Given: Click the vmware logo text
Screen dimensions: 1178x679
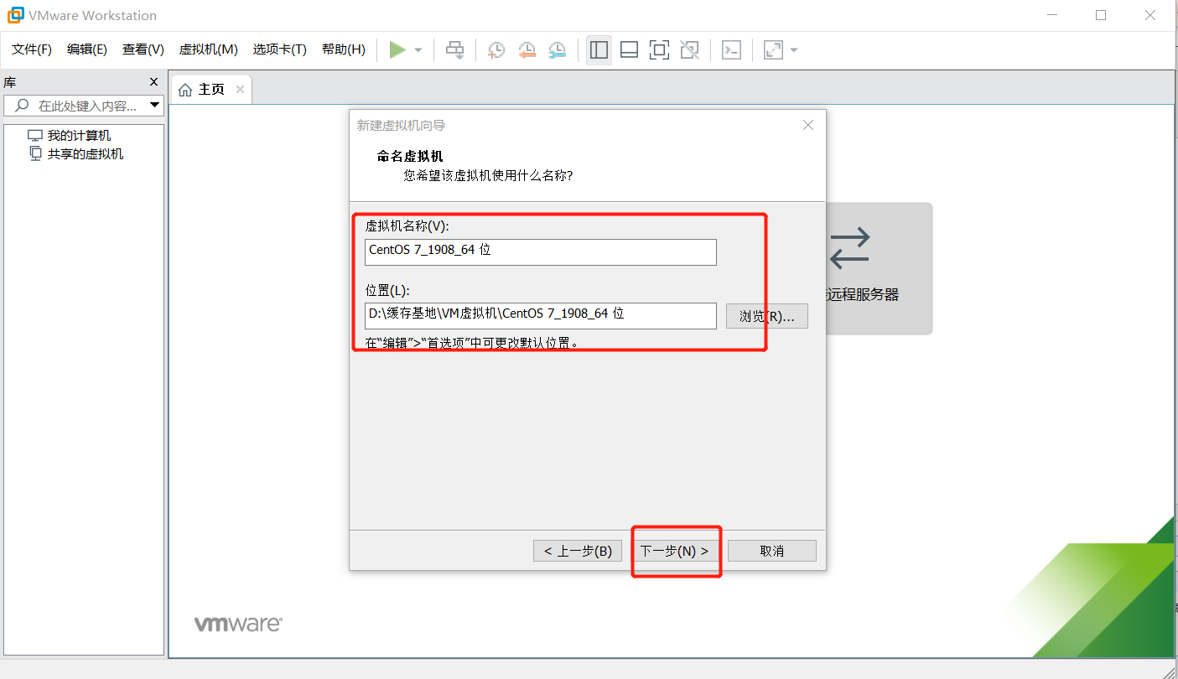Looking at the screenshot, I should pos(238,625).
